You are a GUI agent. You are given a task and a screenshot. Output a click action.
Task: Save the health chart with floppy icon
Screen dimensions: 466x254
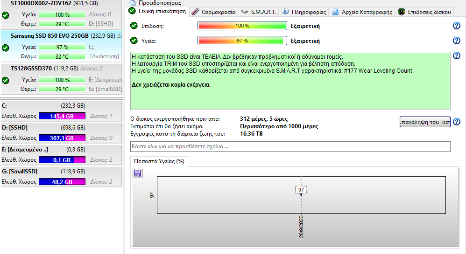point(137,173)
